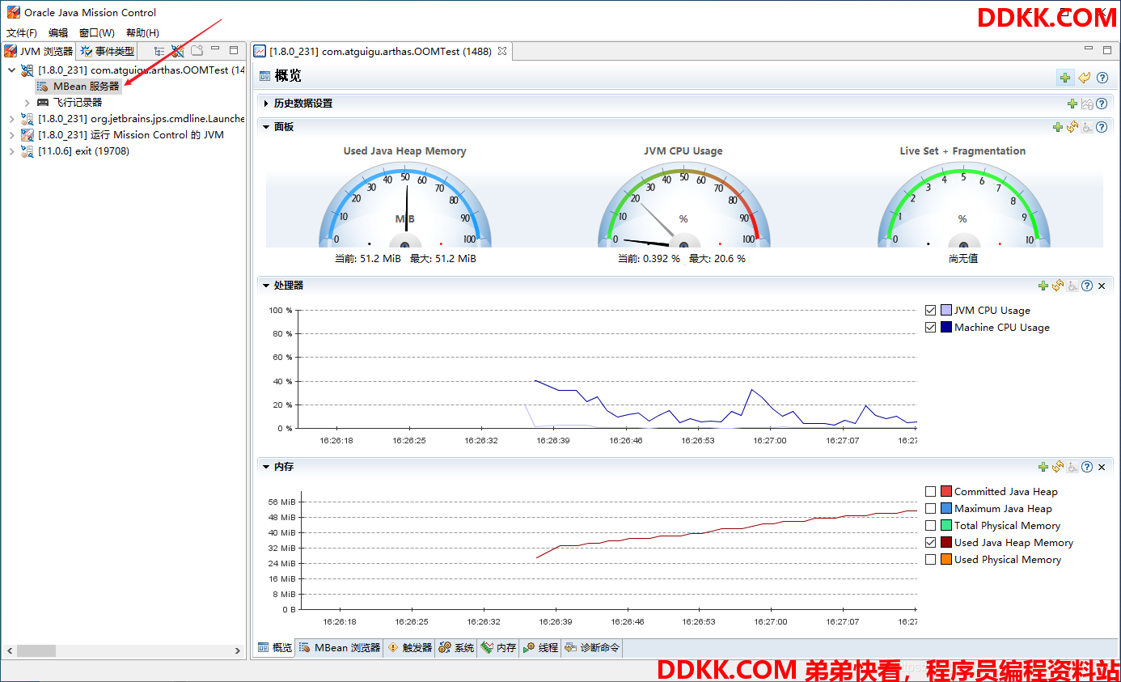Collapse the 内存 section

point(265,467)
